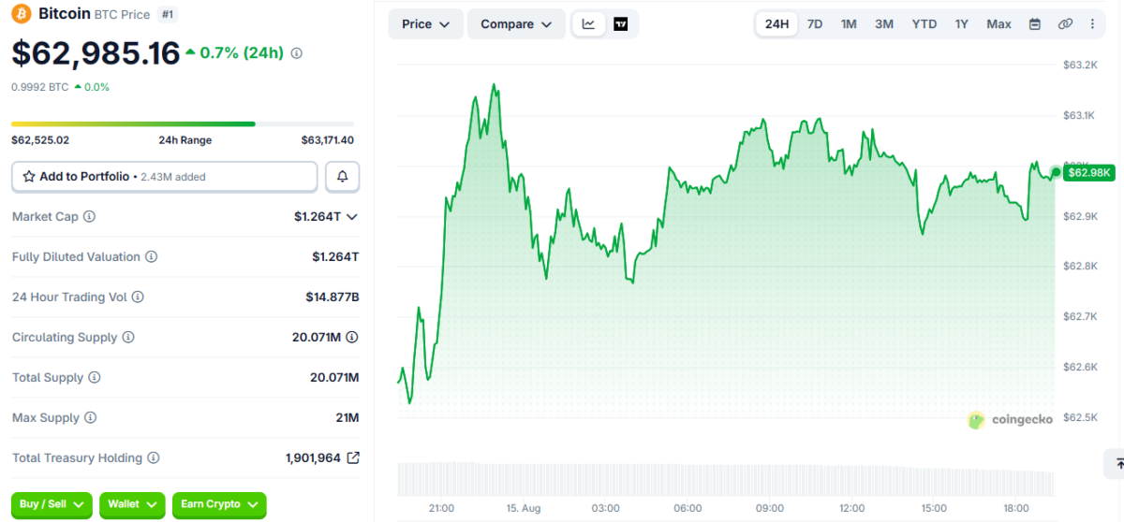Select 3M time range tab
This screenshot has width=1124, height=522.
point(884,24)
